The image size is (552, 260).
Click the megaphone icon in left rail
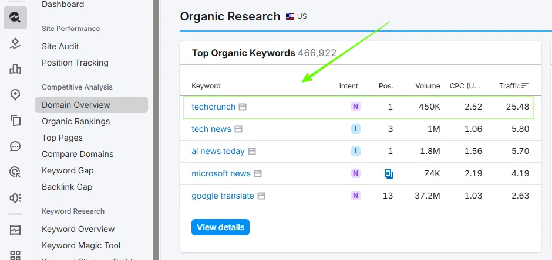point(15,198)
